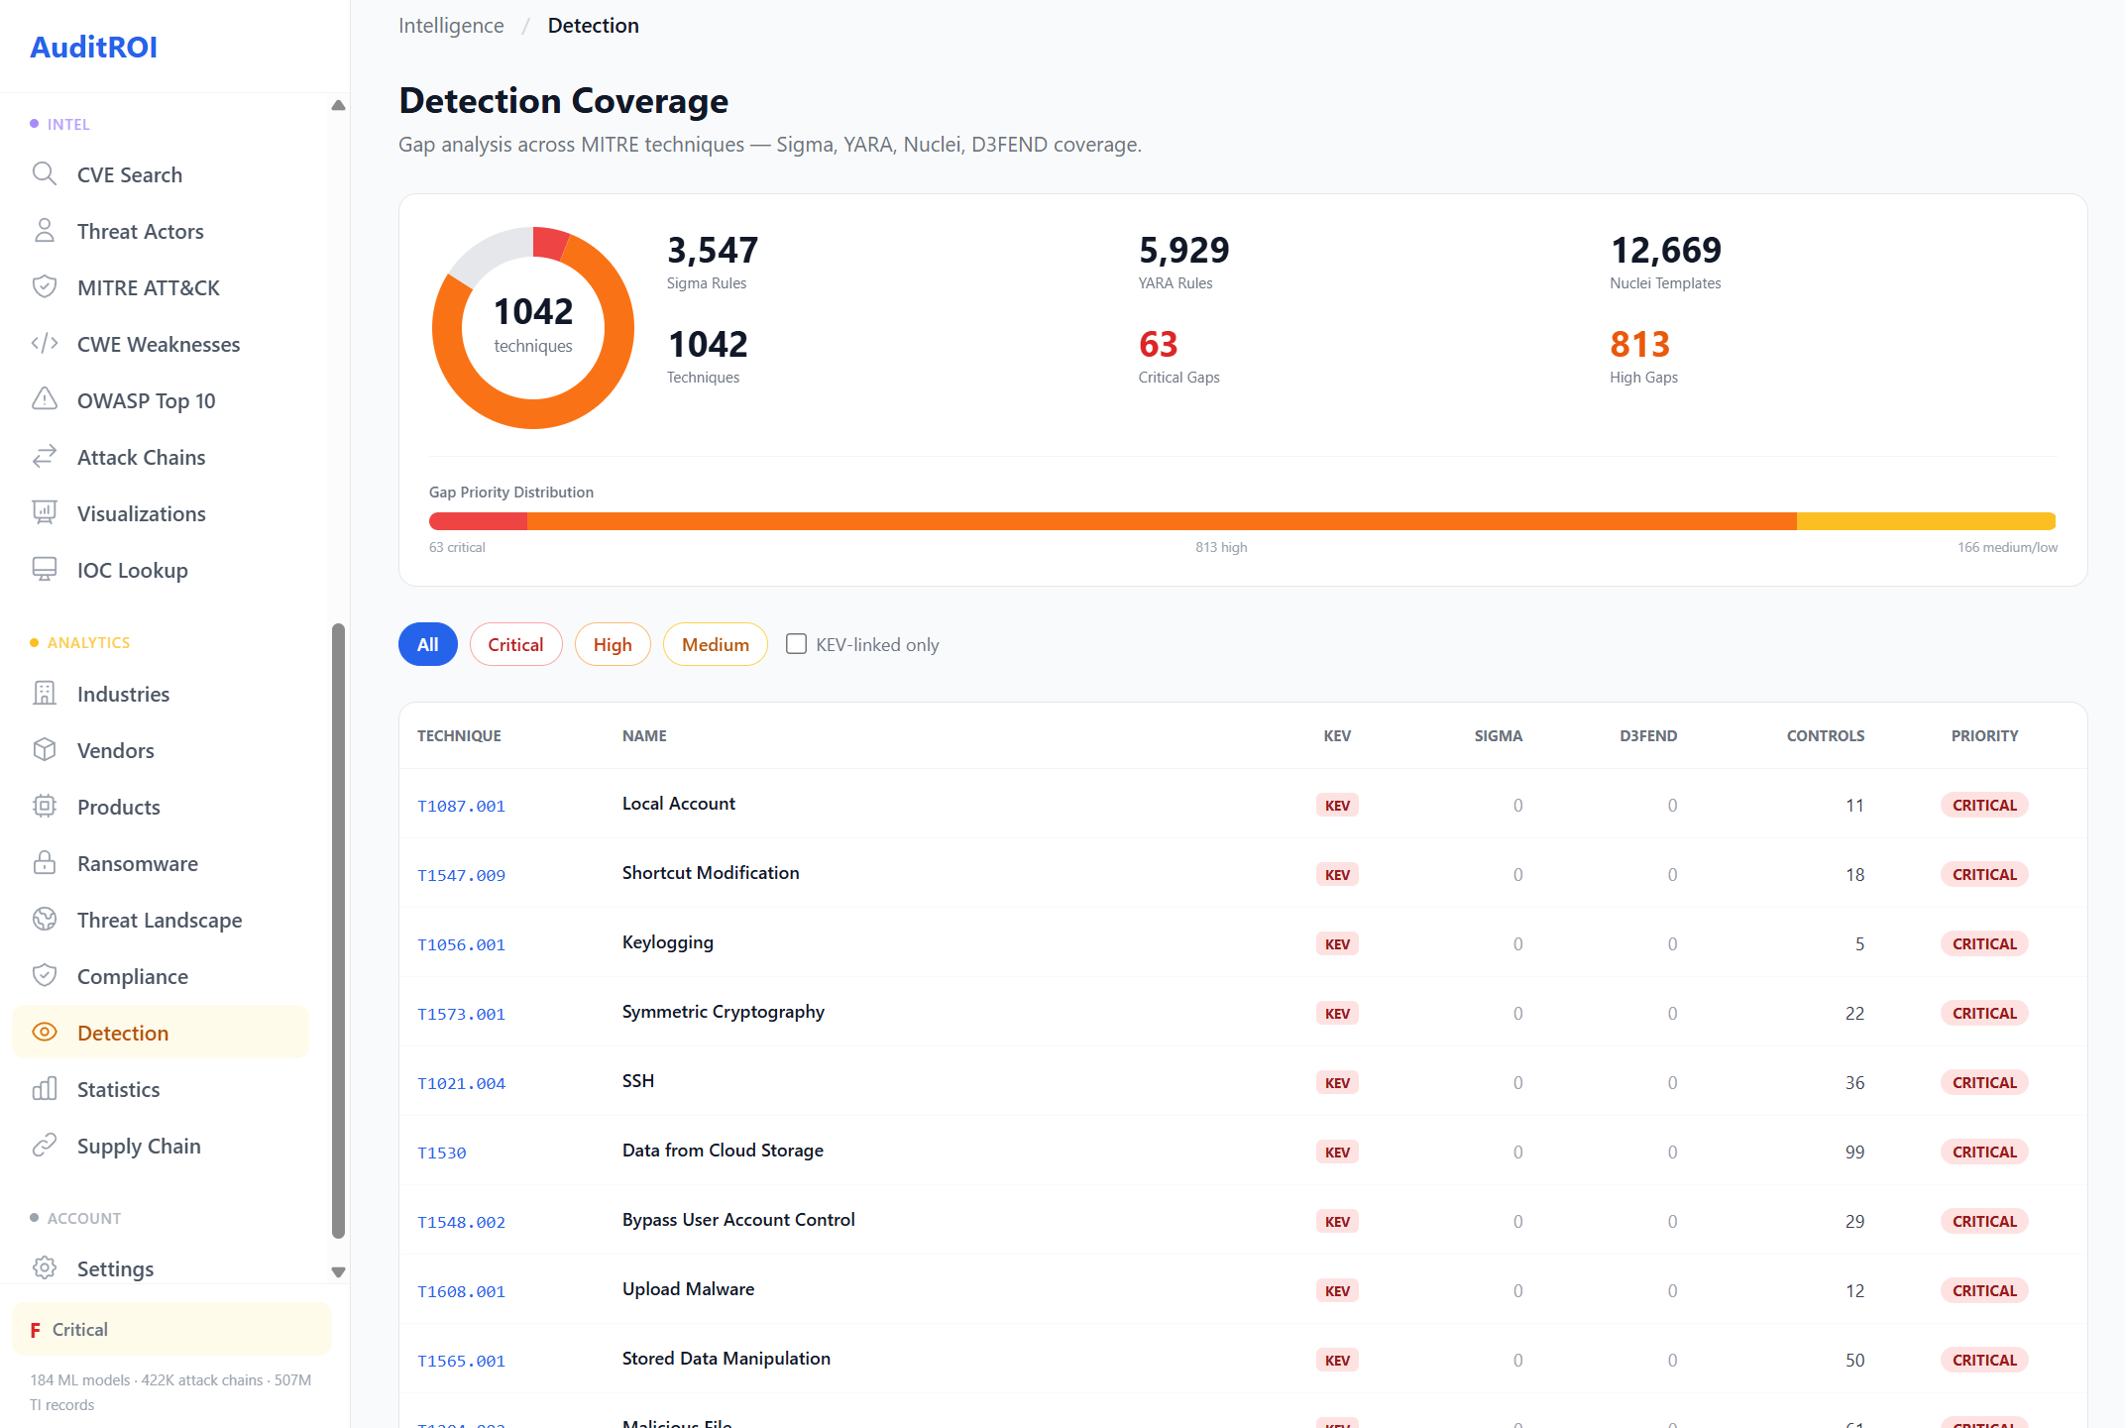This screenshot has width=2125, height=1428.
Task: Open MITRE ATT&CK from the sidebar
Action: click(149, 287)
